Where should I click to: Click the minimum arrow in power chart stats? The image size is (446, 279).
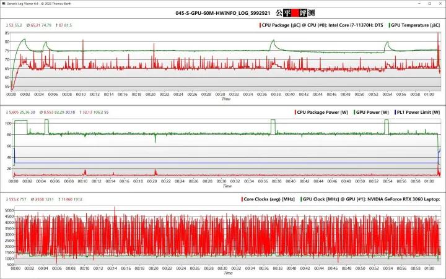pyautogui.click(x=7, y=112)
